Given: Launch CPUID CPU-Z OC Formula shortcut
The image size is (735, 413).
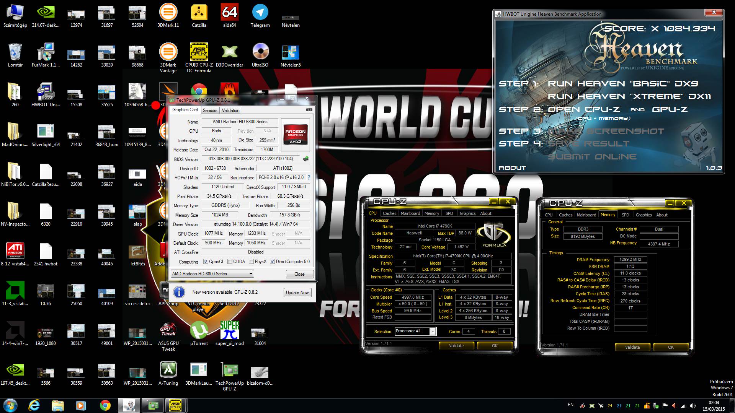Looking at the screenshot, I should point(199,57).
